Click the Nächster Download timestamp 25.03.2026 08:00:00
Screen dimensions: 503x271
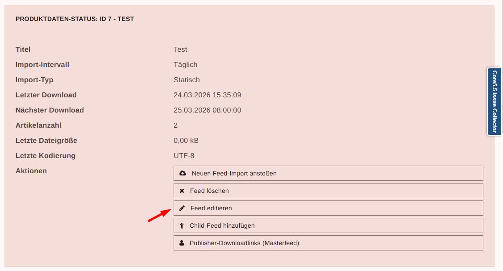click(x=207, y=110)
